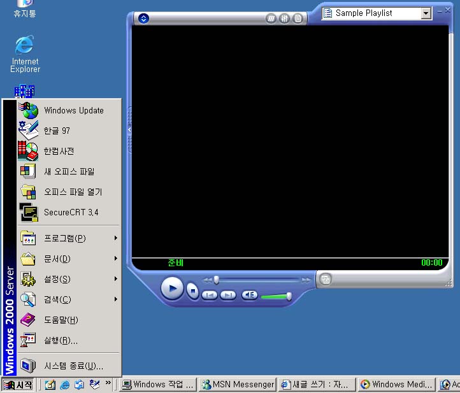
Task: Click the skin chooser striped icon
Action: 272,18
